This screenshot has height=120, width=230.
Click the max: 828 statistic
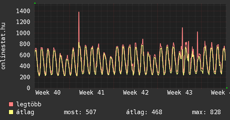click(206, 112)
